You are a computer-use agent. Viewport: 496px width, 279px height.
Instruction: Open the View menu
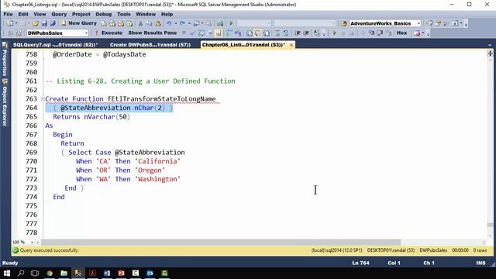pyautogui.click(x=40, y=14)
